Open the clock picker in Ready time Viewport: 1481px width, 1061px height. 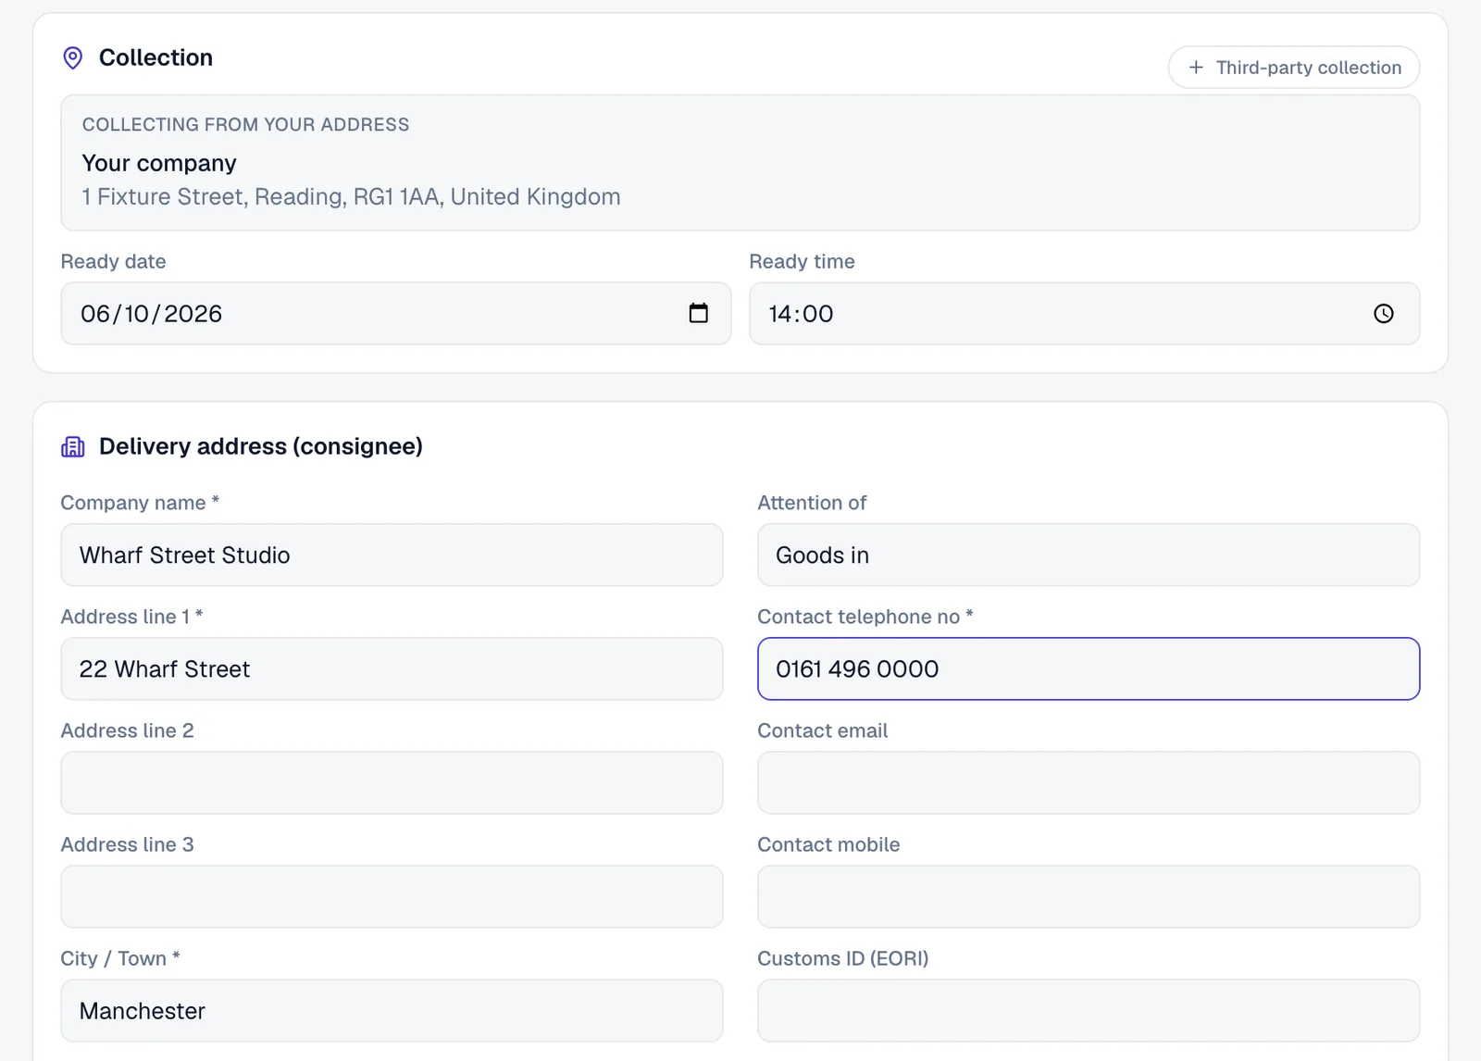[x=1384, y=314]
